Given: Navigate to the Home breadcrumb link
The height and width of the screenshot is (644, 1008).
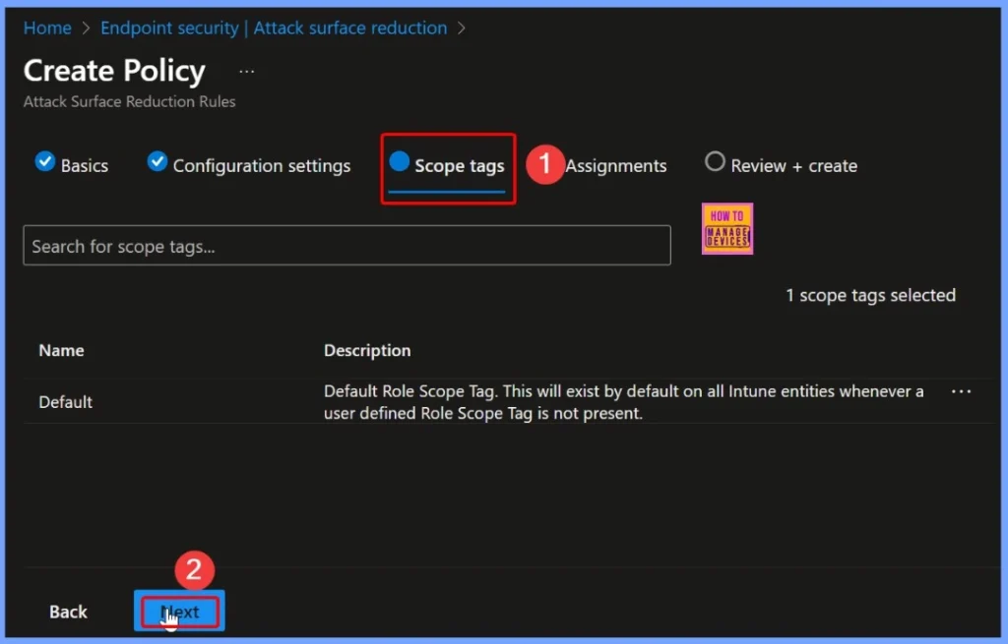Looking at the screenshot, I should point(47,29).
